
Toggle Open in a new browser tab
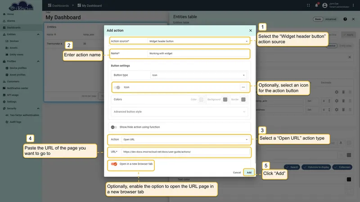click(x=114, y=164)
